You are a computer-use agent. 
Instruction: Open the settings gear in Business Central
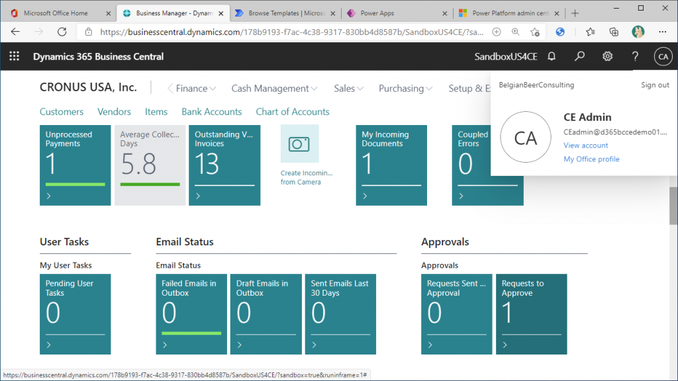(x=608, y=57)
